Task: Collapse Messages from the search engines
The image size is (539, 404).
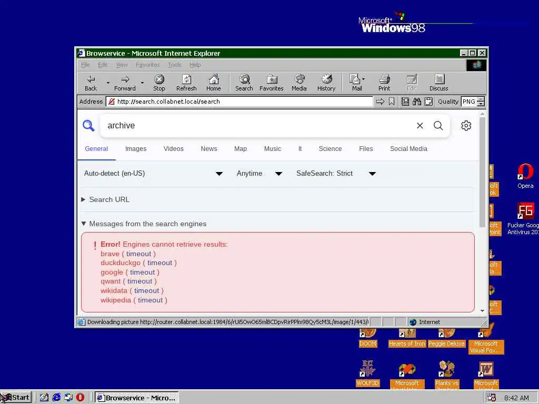Action: click(x=144, y=224)
